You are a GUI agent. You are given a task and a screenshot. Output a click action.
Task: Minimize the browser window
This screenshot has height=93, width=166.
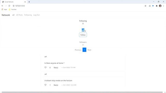tap(154, 2)
